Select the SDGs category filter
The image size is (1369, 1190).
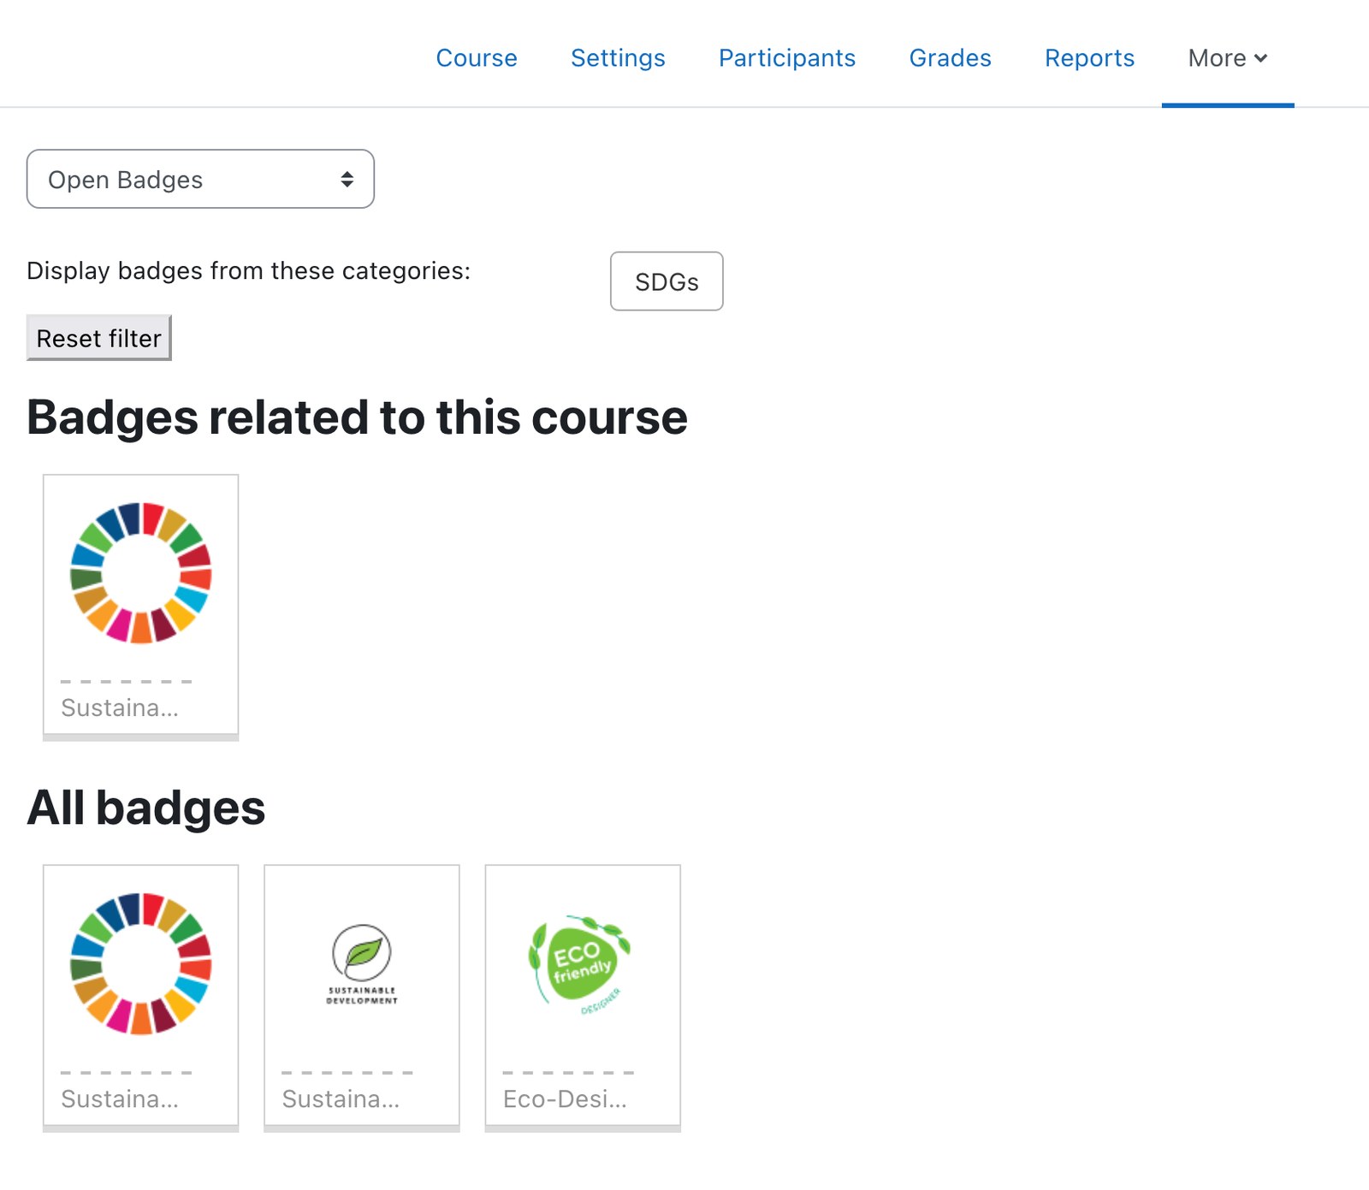(x=667, y=281)
